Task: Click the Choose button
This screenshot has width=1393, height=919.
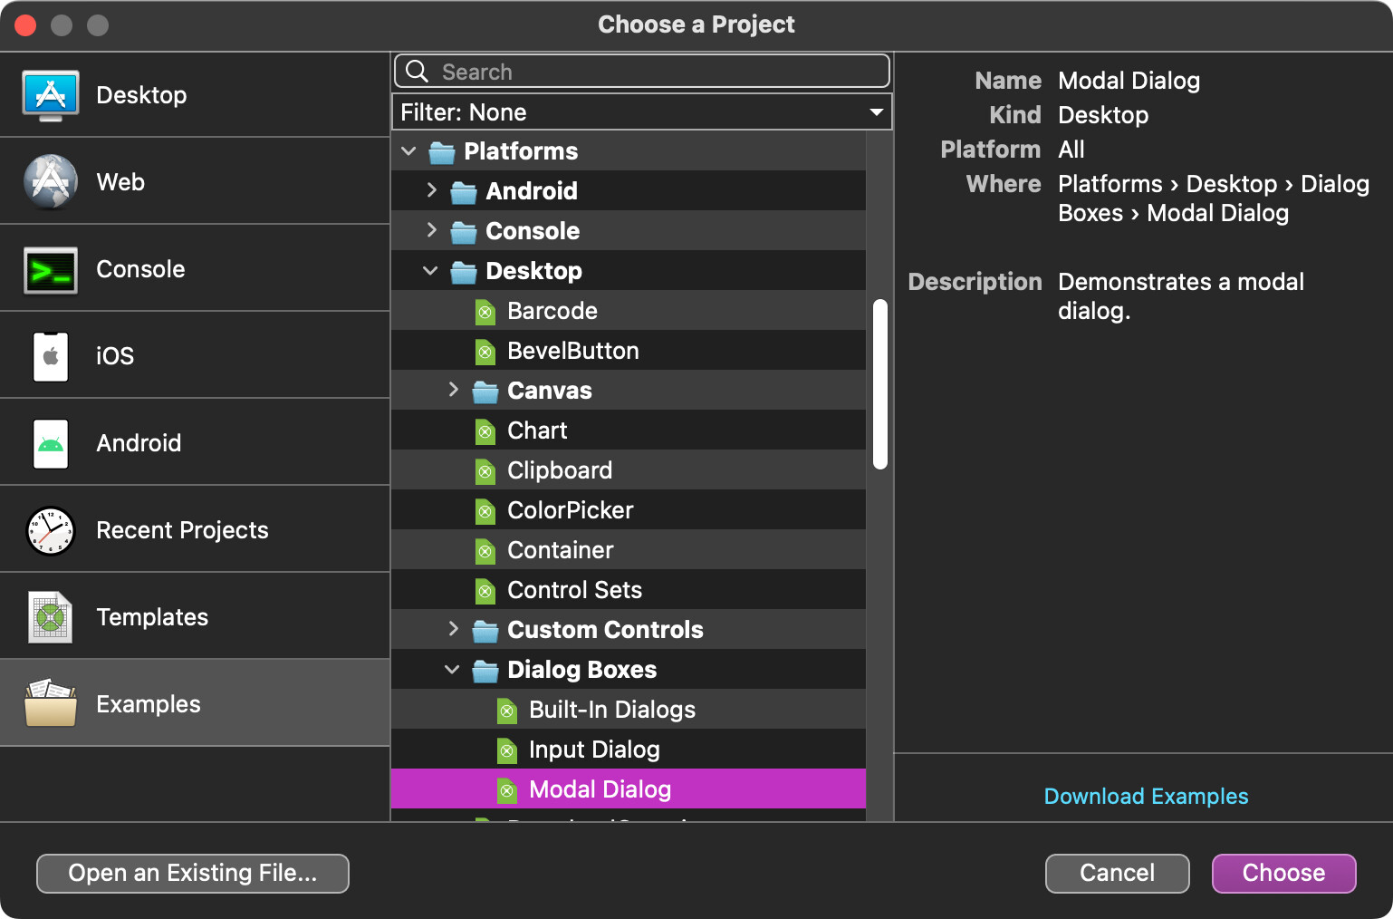Action: [x=1283, y=873]
